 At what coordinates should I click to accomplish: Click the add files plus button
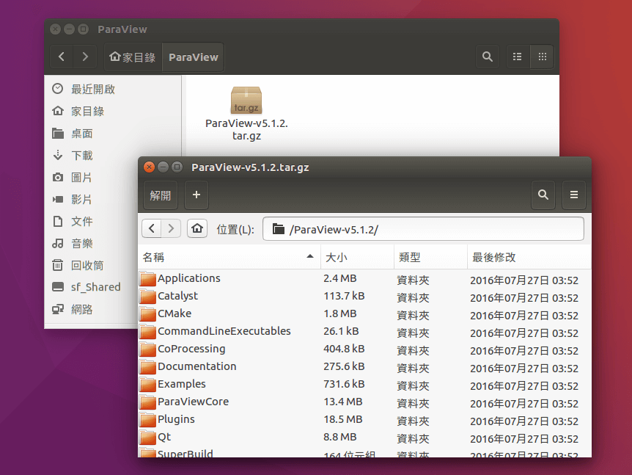pyautogui.click(x=196, y=195)
